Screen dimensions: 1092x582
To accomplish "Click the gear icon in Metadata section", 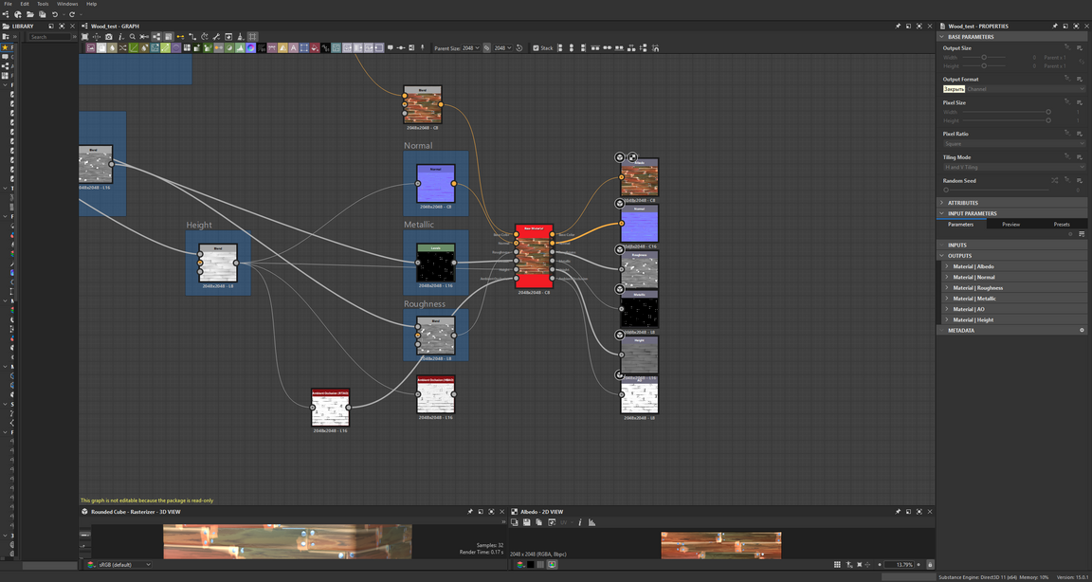I will click(x=1082, y=331).
